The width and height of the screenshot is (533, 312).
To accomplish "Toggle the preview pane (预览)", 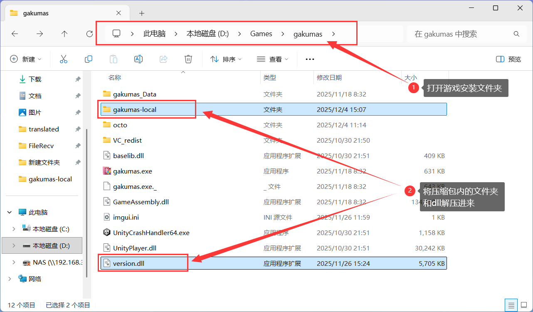I will (x=508, y=59).
